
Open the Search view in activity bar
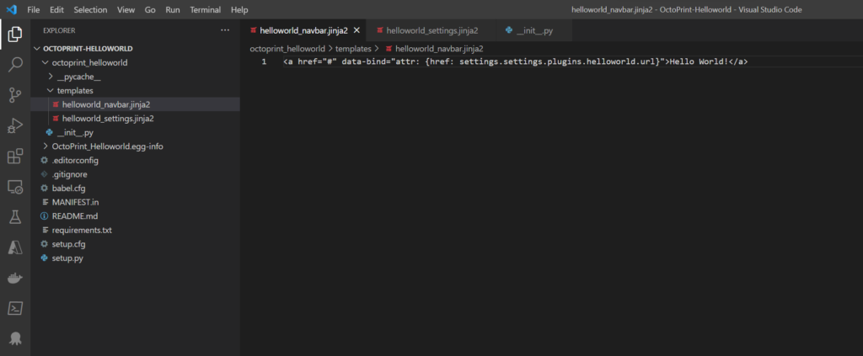point(15,65)
